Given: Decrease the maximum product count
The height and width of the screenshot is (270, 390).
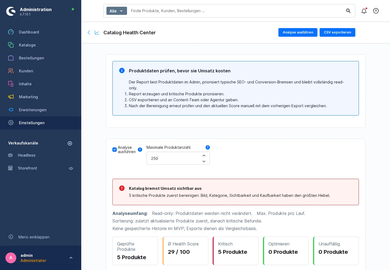Looking at the screenshot, I should (204, 161).
